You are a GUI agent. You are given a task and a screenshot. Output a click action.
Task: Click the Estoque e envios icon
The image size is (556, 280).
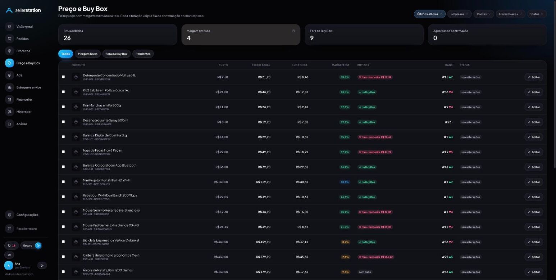pos(9,87)
